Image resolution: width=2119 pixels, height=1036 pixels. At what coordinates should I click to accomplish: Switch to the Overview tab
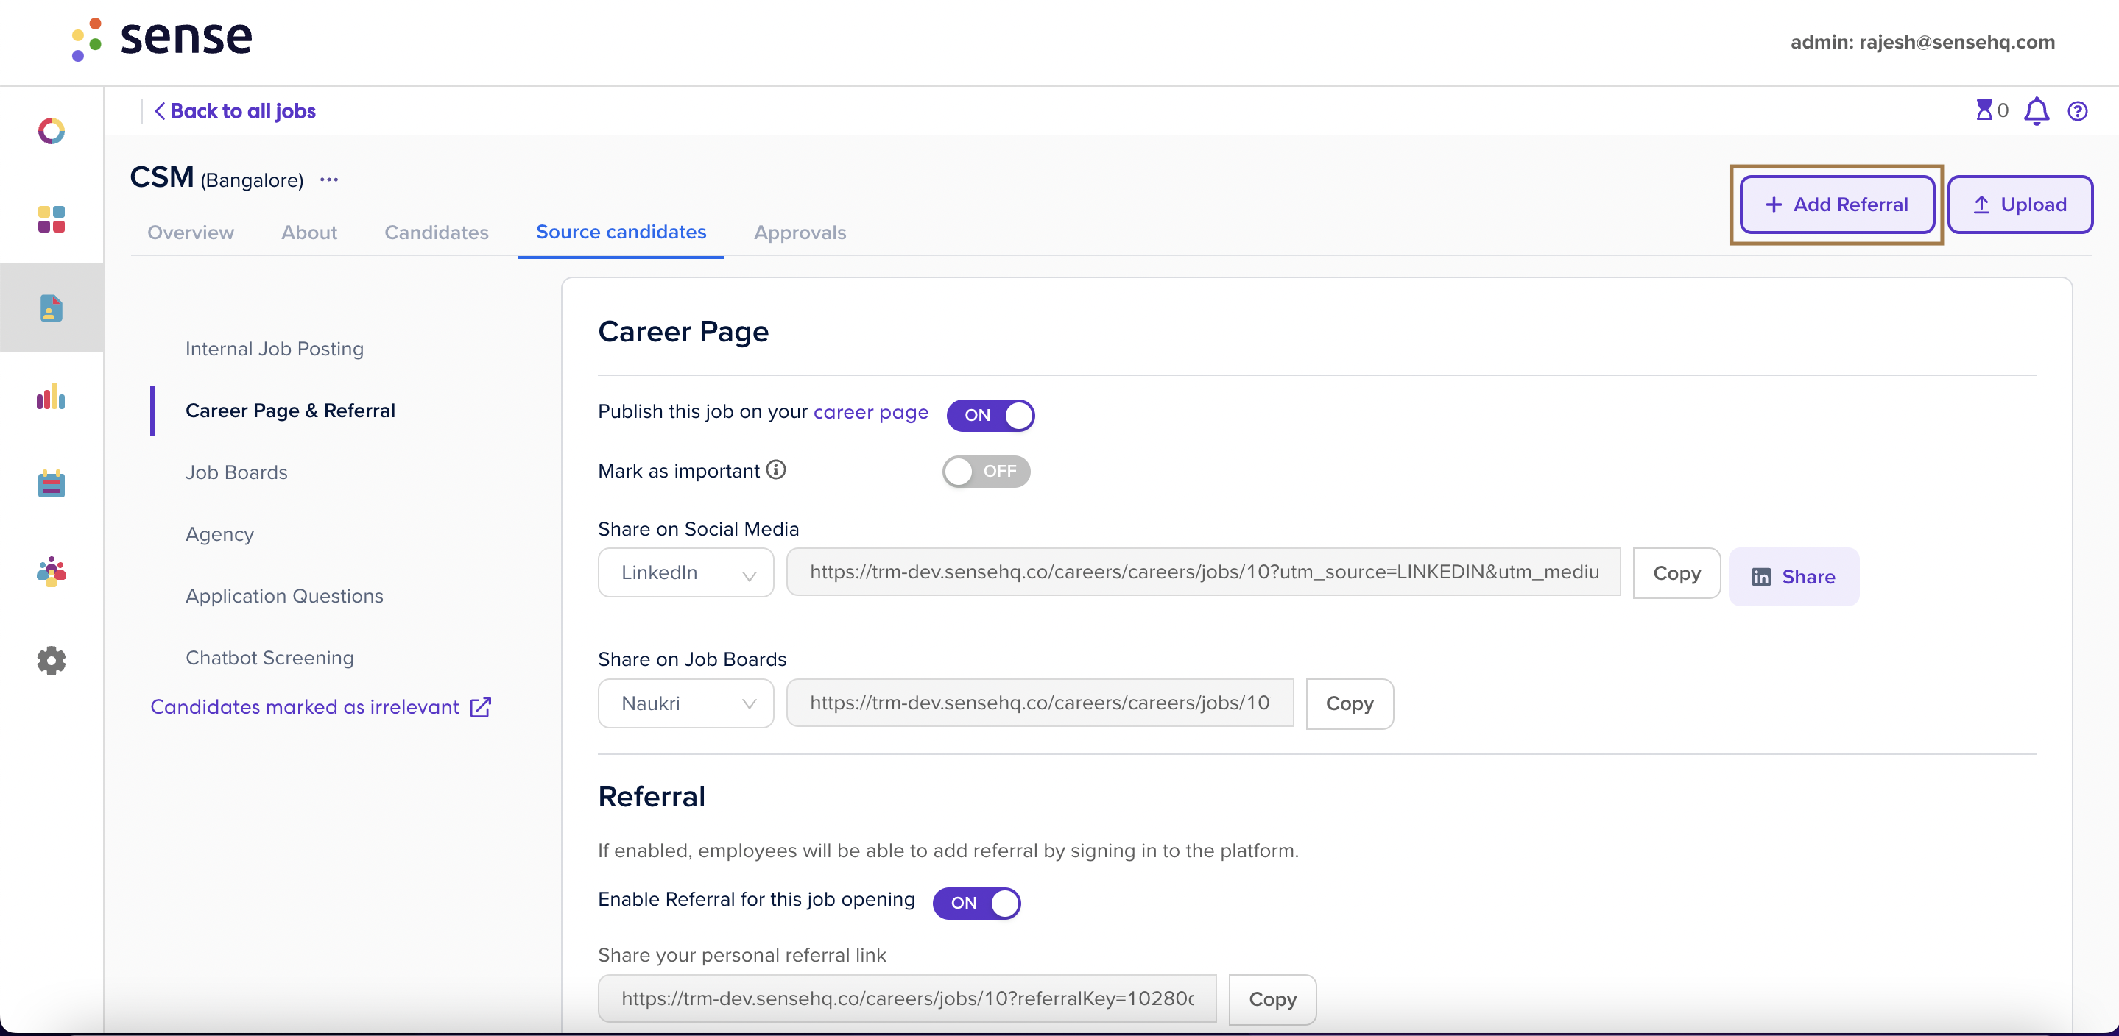click(x=191, y=233)
